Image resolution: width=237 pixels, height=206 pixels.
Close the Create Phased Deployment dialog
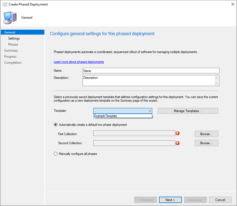tap(233, 4)
